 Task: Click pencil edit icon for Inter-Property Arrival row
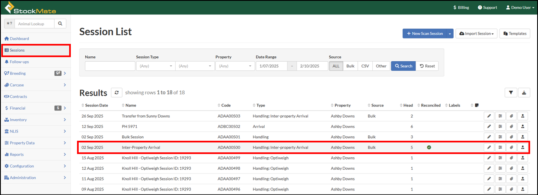point(489,147)
